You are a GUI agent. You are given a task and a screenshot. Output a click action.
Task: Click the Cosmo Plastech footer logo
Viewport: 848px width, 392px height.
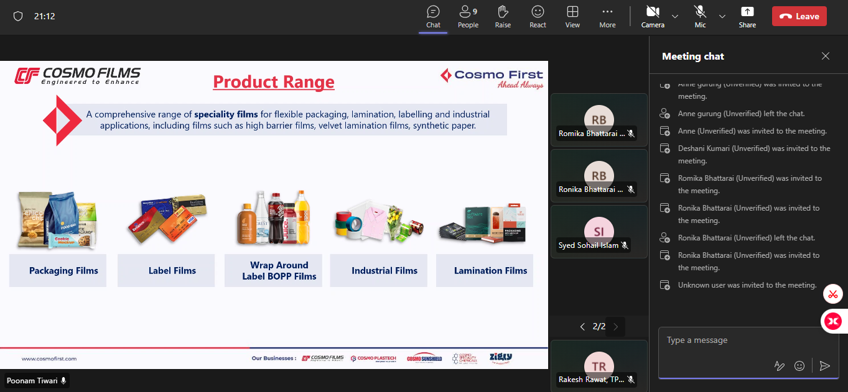pos(373,358)
